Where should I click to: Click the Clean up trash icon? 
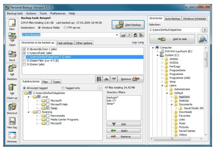[x=12, y=87]
